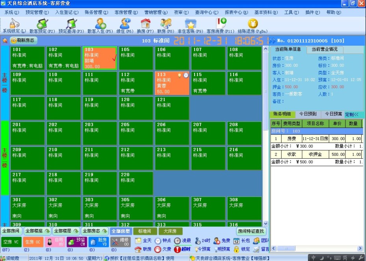Screen dimensions: 366x261
Task: Toggle the 自用 HU room status filter
Action: pyautogui.click(x=55, y=242)
